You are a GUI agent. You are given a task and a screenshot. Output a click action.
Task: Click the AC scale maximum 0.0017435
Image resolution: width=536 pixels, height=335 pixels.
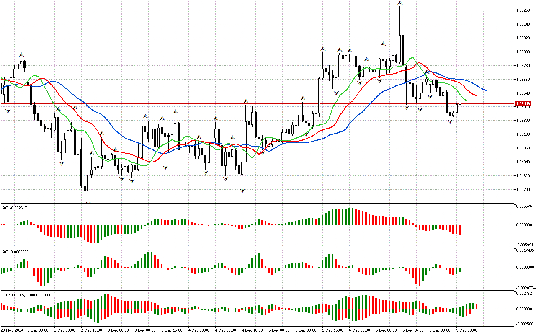[x=525, y=250]
